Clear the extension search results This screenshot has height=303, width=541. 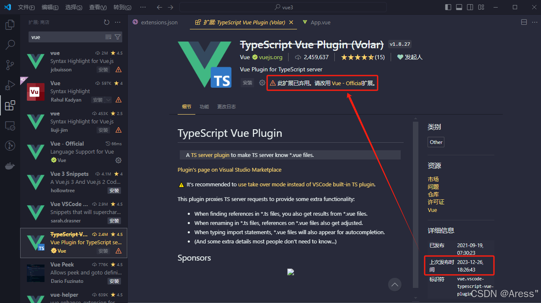[x=108, y=37]
